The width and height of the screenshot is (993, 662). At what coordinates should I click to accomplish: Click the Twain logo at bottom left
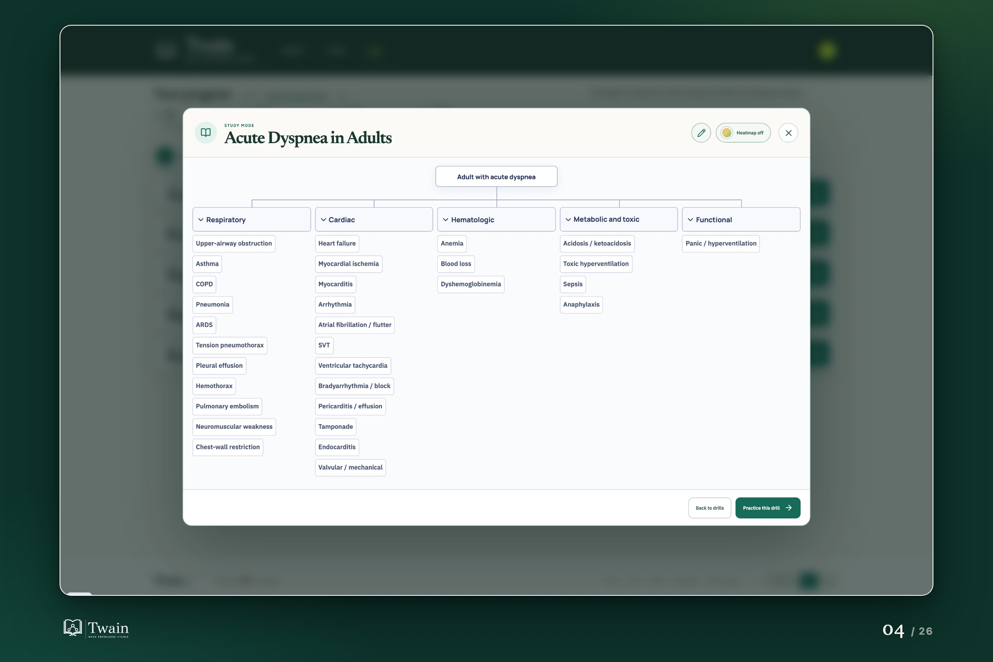point(96,628)
